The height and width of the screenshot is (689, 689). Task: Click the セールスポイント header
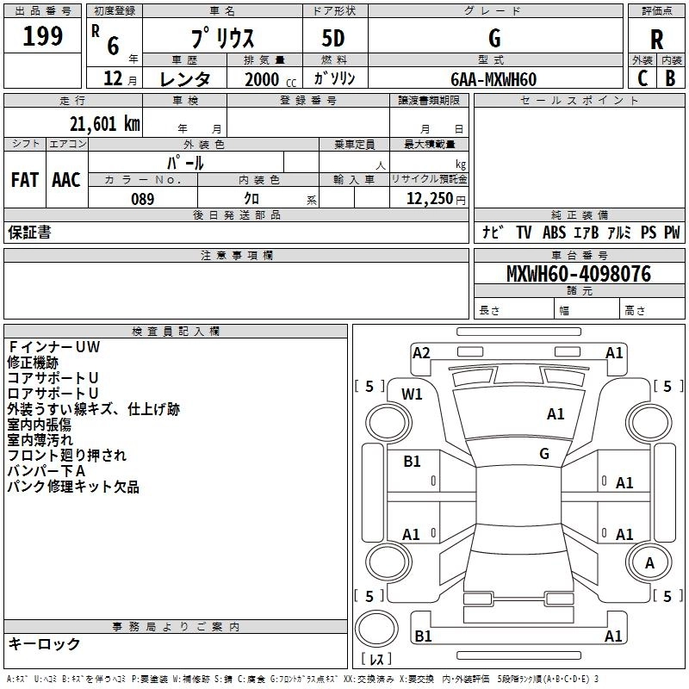(x=579, y=100)
